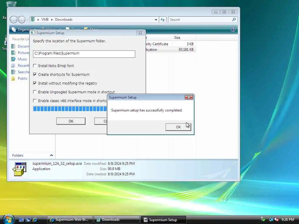
Task: Select VM8 in the address breadcrumb
Action: [45, 20]
